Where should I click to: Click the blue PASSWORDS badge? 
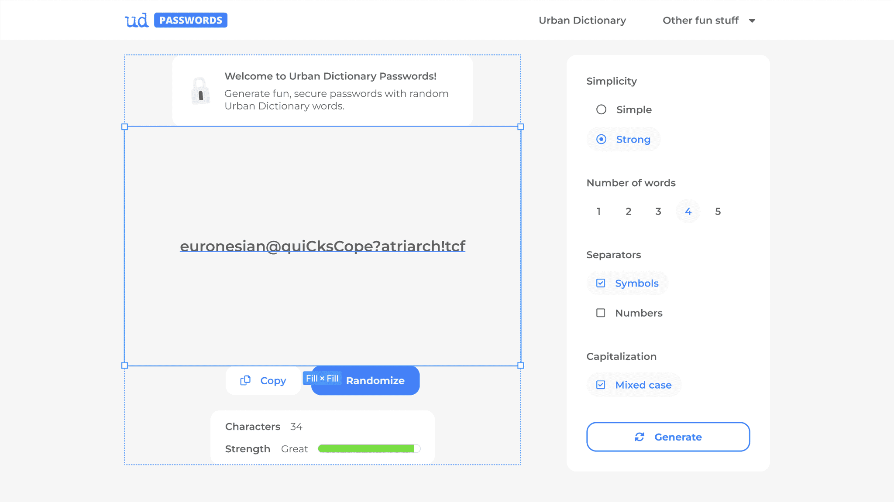(x=190, y=20)
